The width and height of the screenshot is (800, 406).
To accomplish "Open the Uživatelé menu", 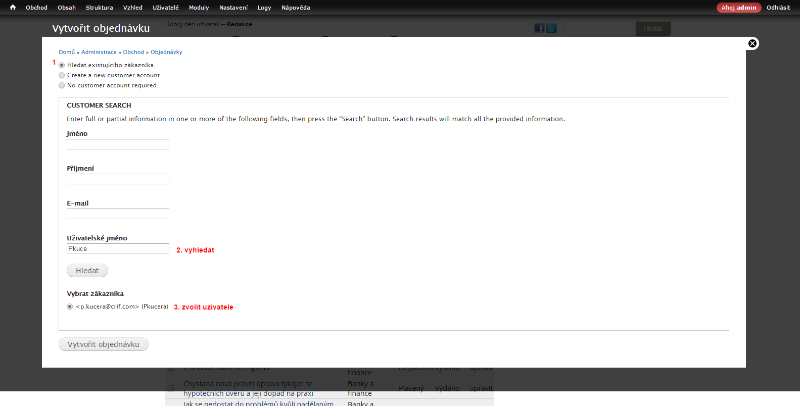I will click(x=166, y=8).
